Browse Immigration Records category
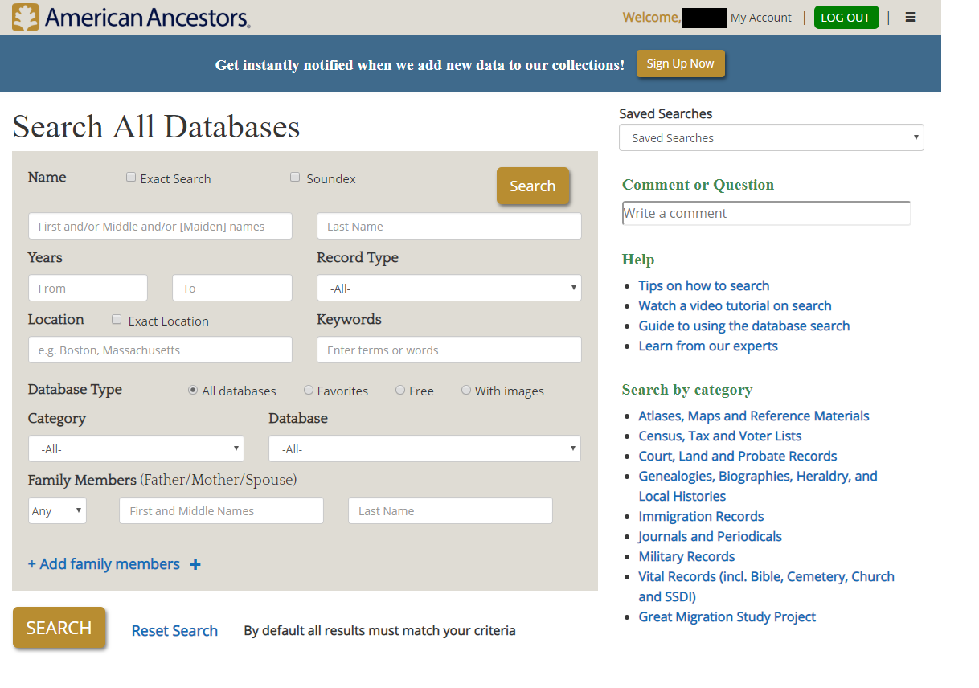 coord(701,516)
